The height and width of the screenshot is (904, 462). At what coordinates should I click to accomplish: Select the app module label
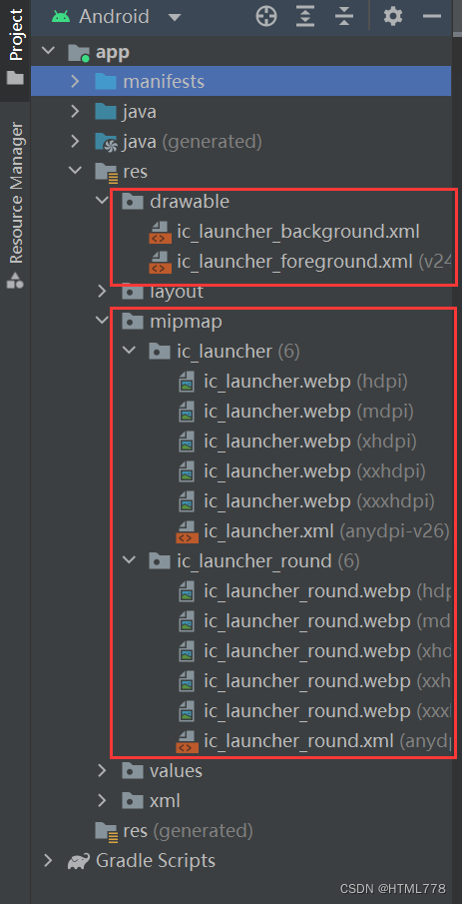pos(113,53)
